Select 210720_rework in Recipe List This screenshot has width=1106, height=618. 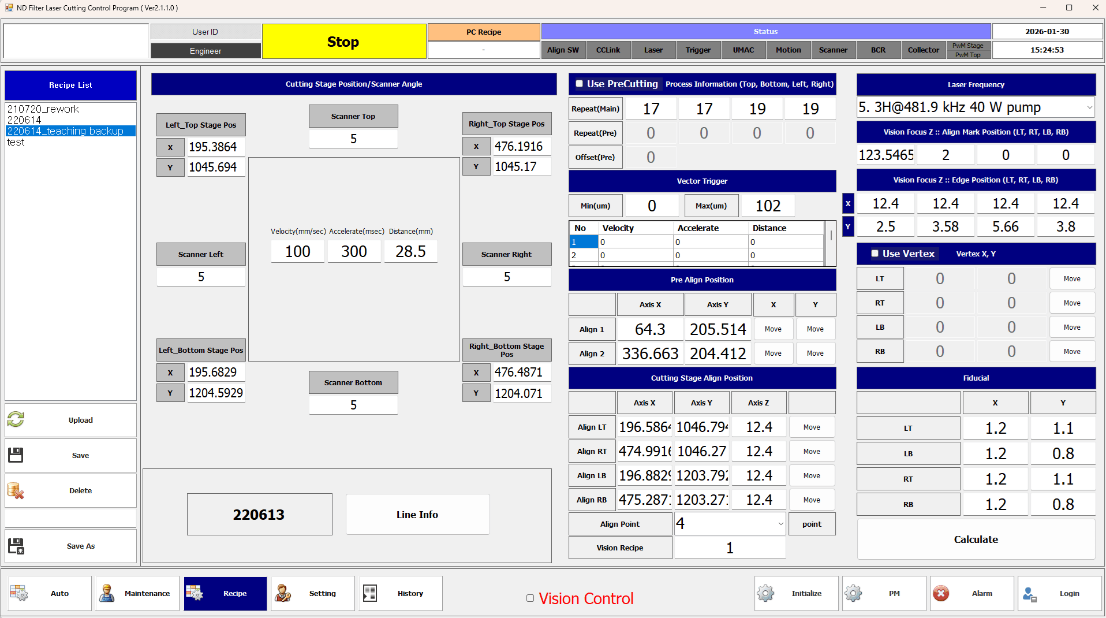tap(43, 109)
